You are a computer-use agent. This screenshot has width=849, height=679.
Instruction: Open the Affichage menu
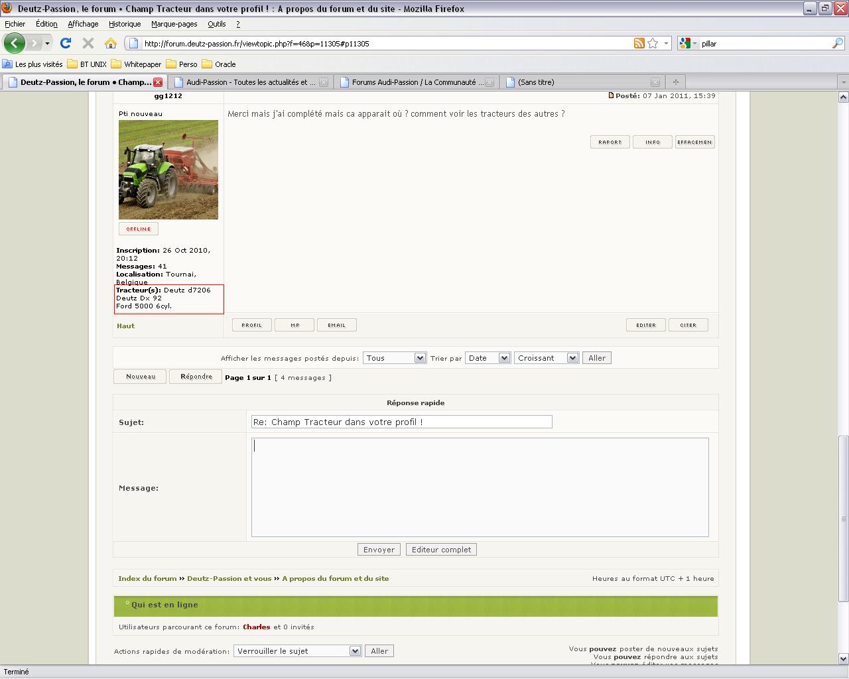83,24
